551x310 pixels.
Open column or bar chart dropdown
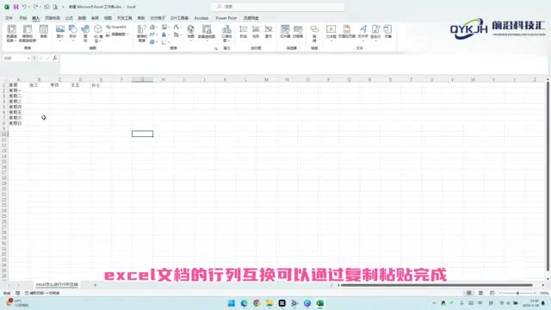pyautogui.click(x=153, y=27)
